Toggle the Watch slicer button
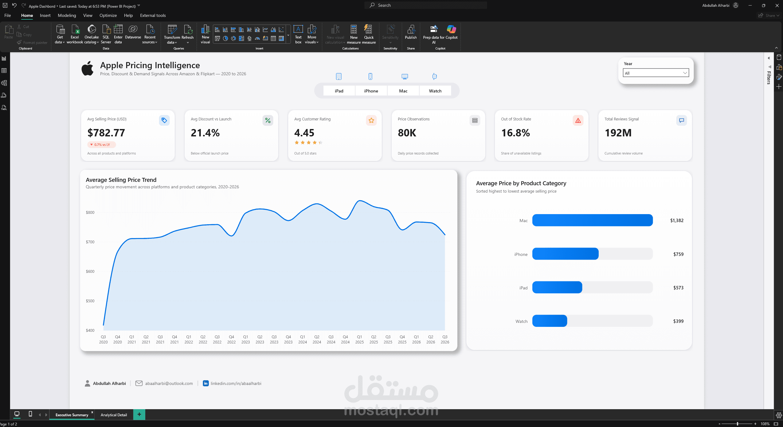This screenshot has height=427, width=783. (435, 91)
